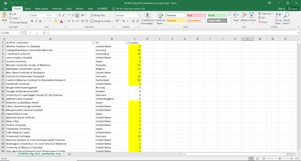Click Increase Font Size icon
Image resolution: width=301 pixels, height=161 pixels.
(x=60, y=15)
